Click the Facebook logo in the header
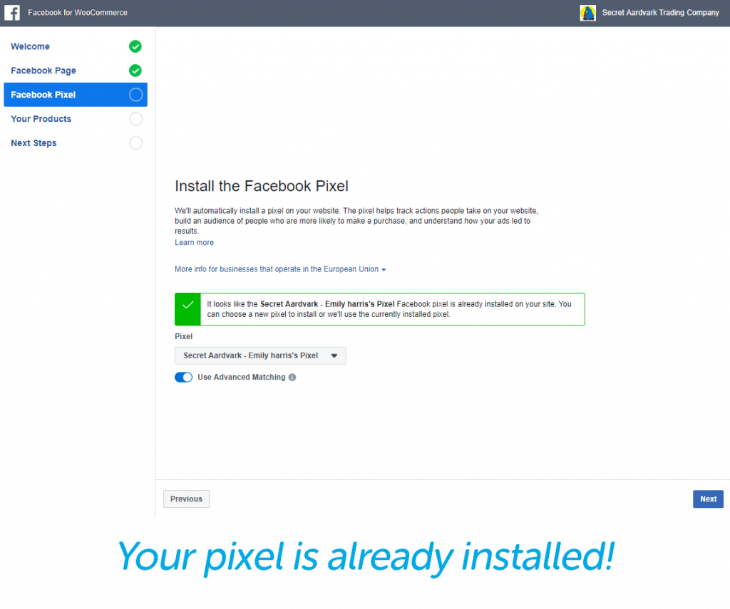730x609 pixels. point(11,12)
